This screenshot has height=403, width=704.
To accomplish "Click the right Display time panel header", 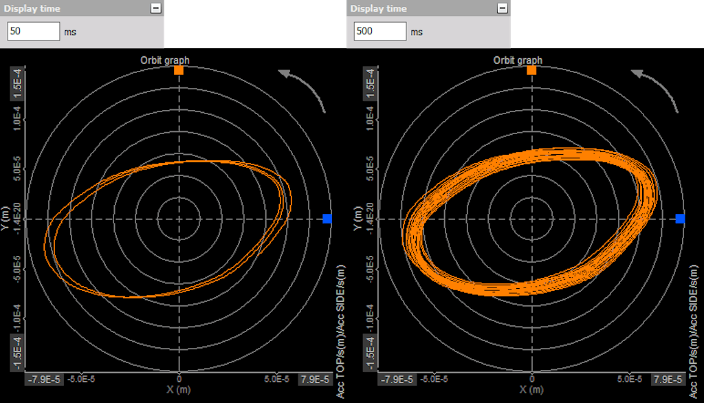I will (428, 8).
